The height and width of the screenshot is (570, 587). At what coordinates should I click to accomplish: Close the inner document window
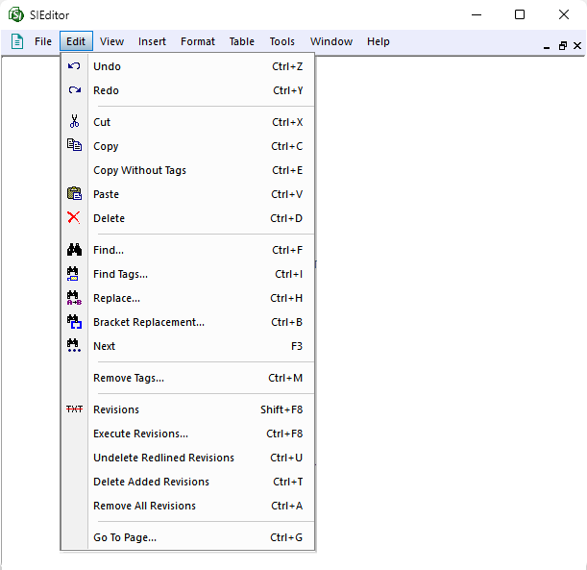577,46
